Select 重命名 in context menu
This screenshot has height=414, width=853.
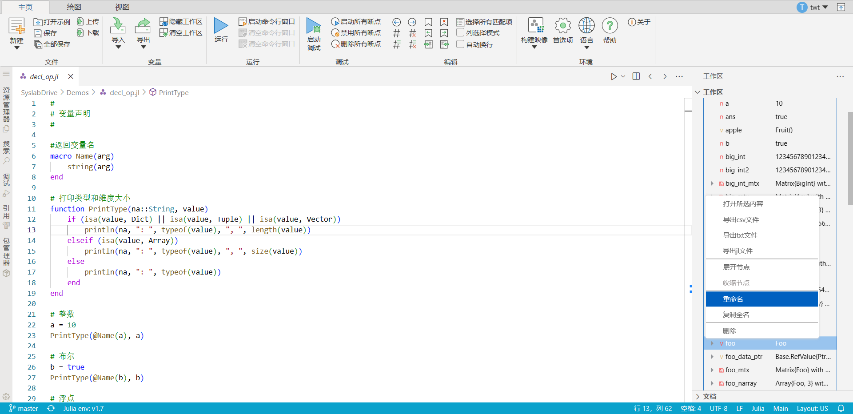point(761,299)
